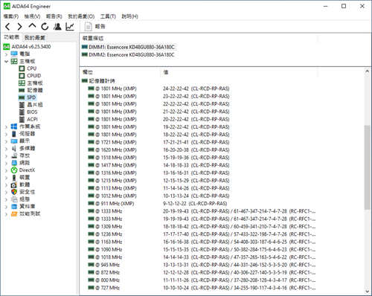
Task: Switch to the 我的最愛 sidebar tab
Action: pos(35,38)
